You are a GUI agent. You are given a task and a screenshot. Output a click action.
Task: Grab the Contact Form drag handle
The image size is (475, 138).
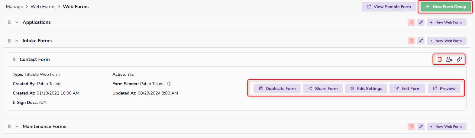pyautogui.click(x=14, y=59)
